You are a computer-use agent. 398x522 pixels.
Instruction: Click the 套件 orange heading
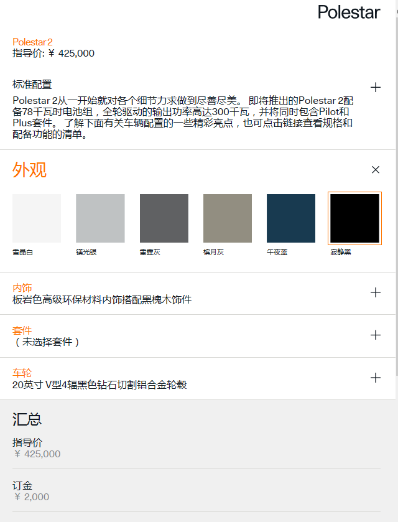(22, 330)
